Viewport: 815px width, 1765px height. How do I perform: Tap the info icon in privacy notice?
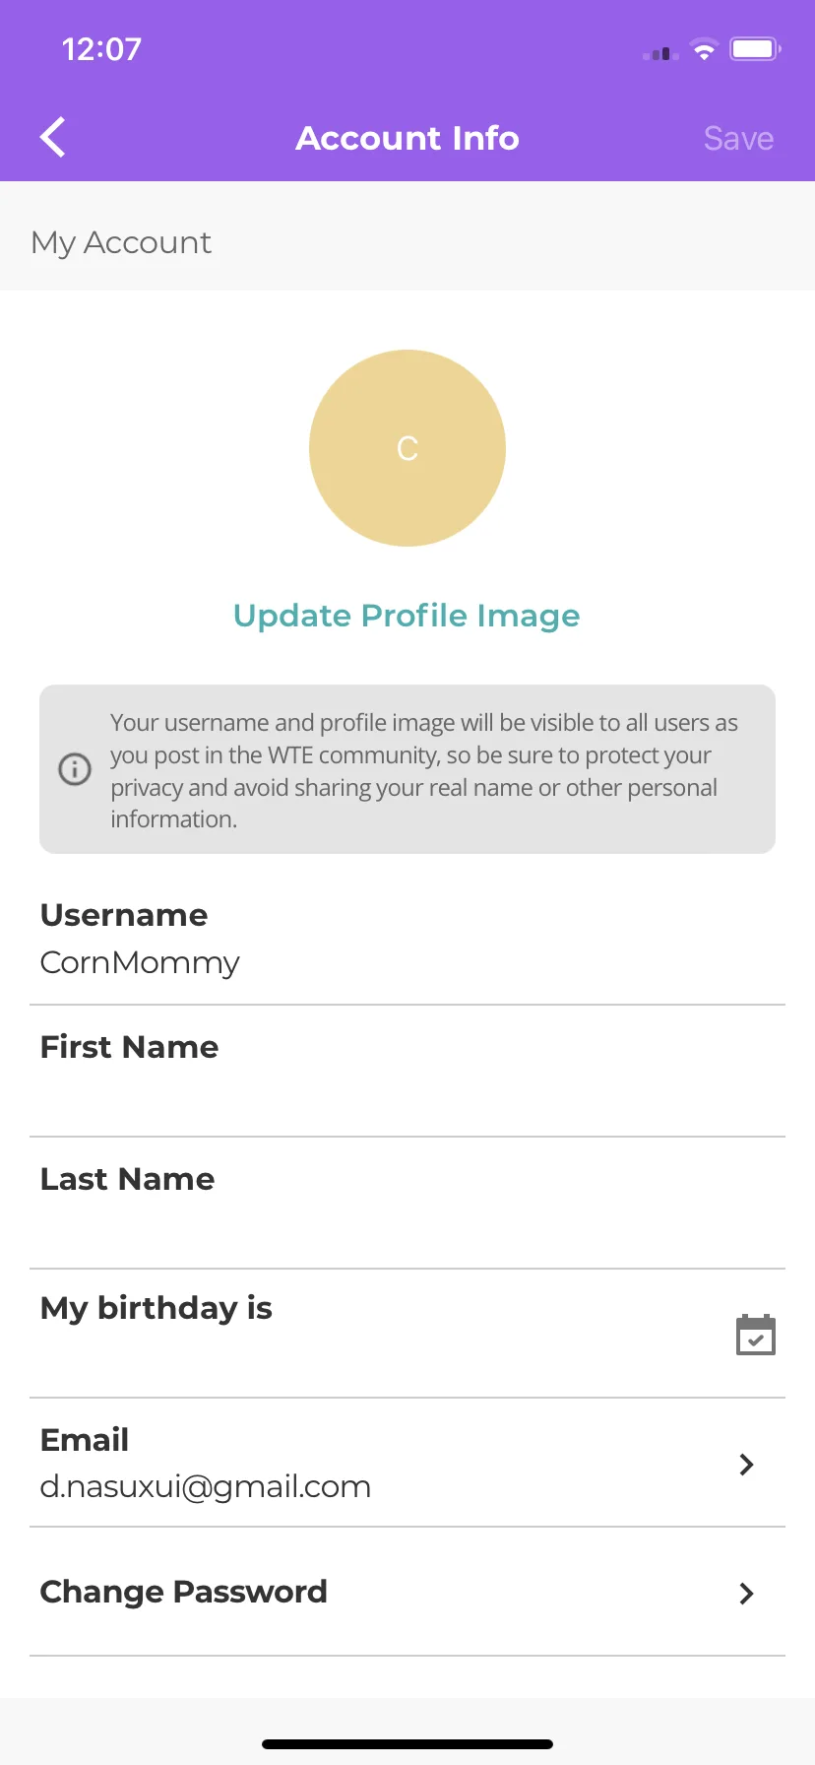(x=75, y=768)
